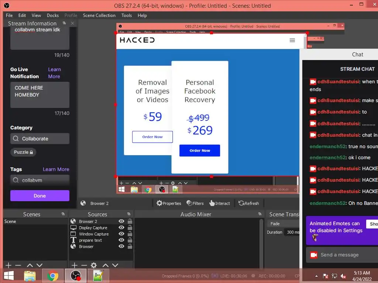Open the Scene Collection menu
Screen dimensions: 378x283
99,15
